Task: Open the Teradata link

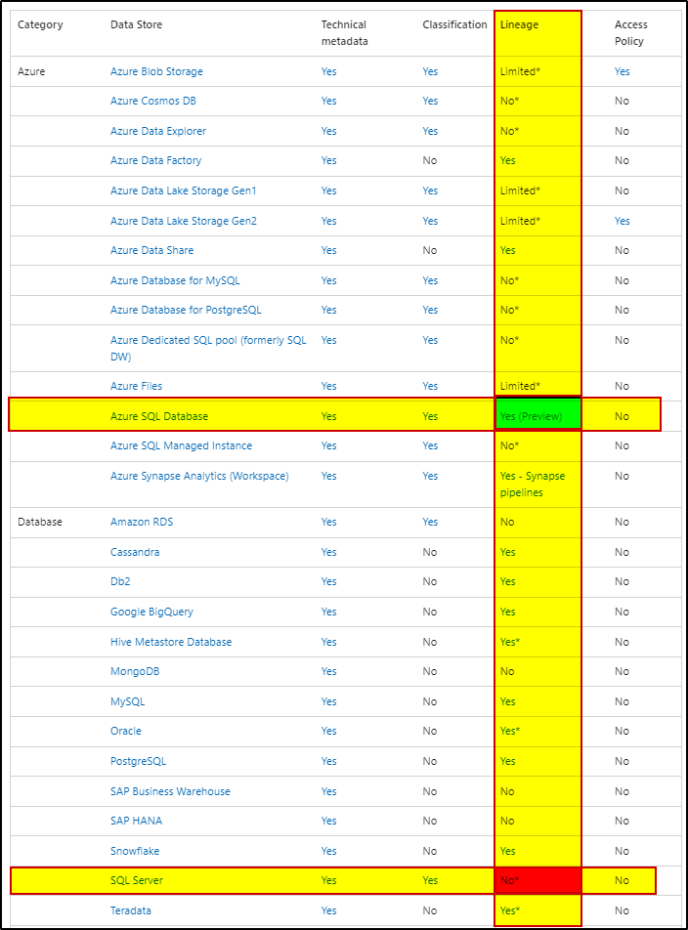Action: click(x=131, y=911)
